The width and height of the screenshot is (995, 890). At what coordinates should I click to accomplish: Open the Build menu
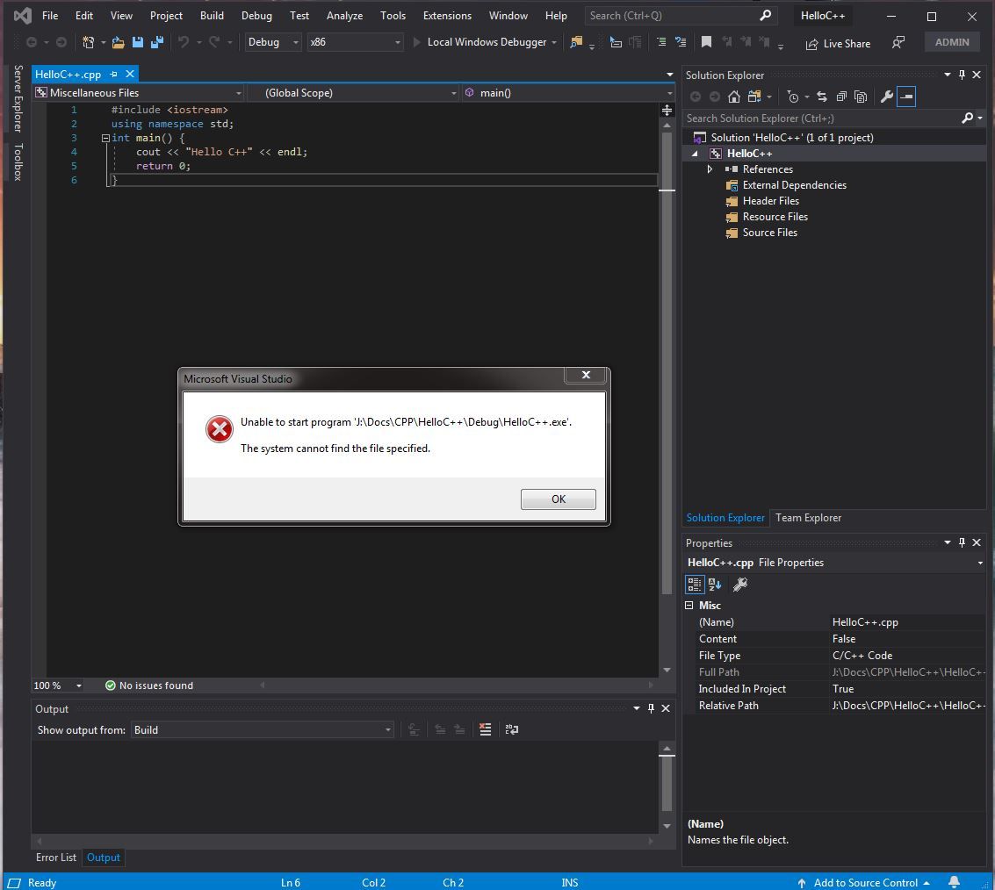pos(212,15)
